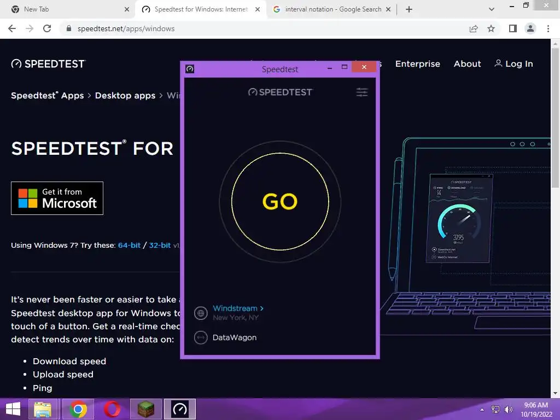This screenshot has width=560, height=420.
Task: Maximize the Speedtest app window
Action: click(x=345, y=67)
